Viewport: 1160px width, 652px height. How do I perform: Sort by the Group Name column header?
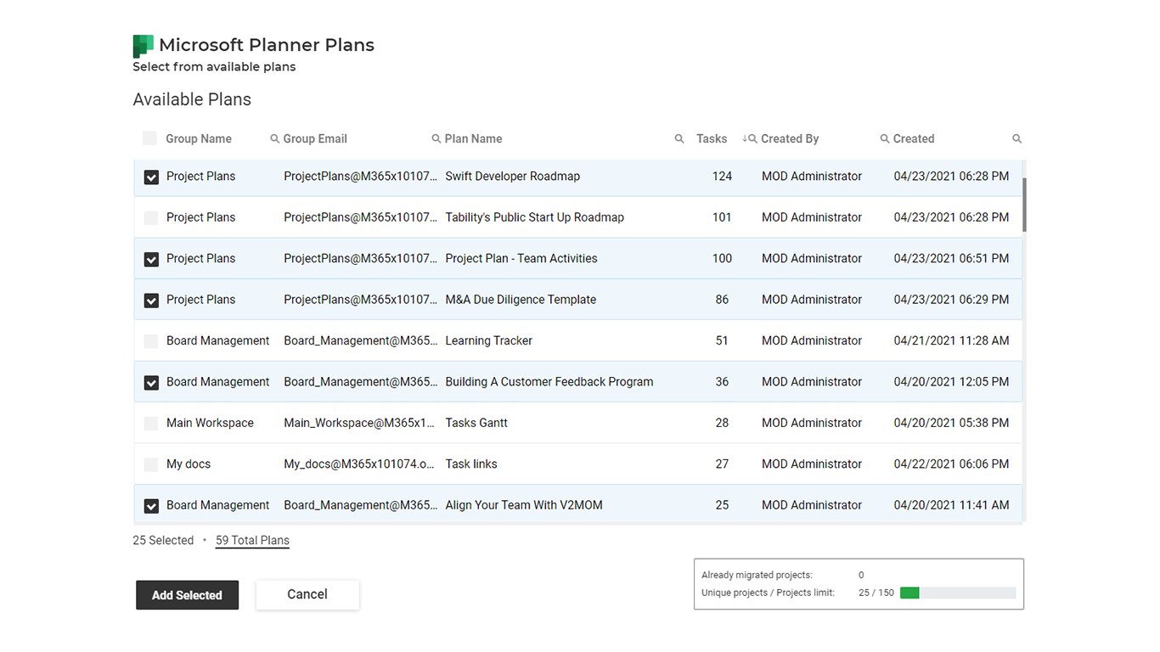click(199, 138)
